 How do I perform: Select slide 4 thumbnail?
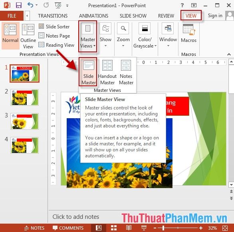click(24, 145)
